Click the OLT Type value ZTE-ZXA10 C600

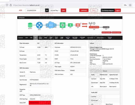click(x=75, y=63)
